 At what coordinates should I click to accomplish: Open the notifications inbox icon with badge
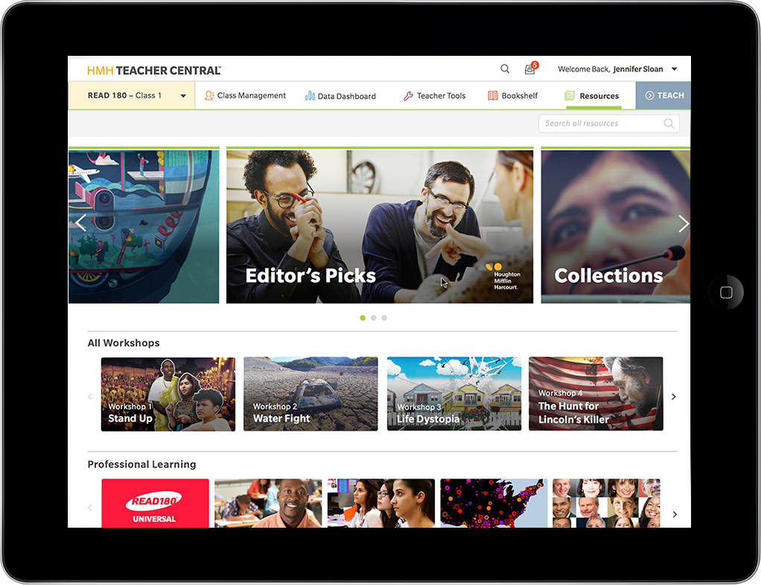(x=530, y=69)
